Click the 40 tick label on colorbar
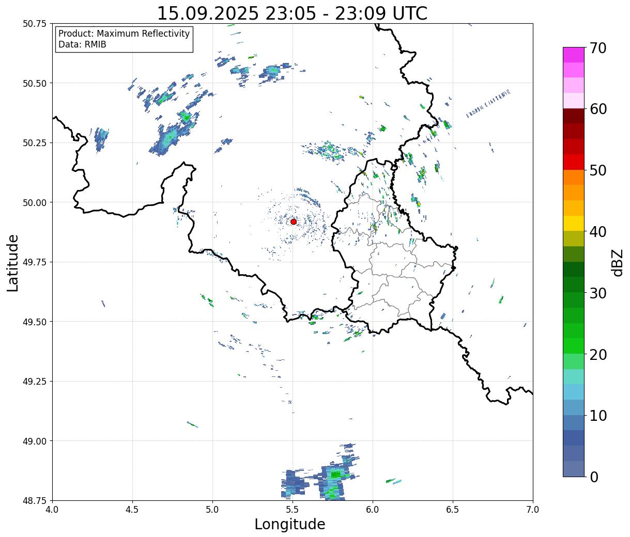The image size is (630, 537). click(x=598, y=231)
